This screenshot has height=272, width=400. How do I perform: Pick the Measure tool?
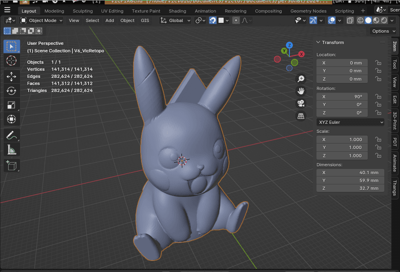11,149
